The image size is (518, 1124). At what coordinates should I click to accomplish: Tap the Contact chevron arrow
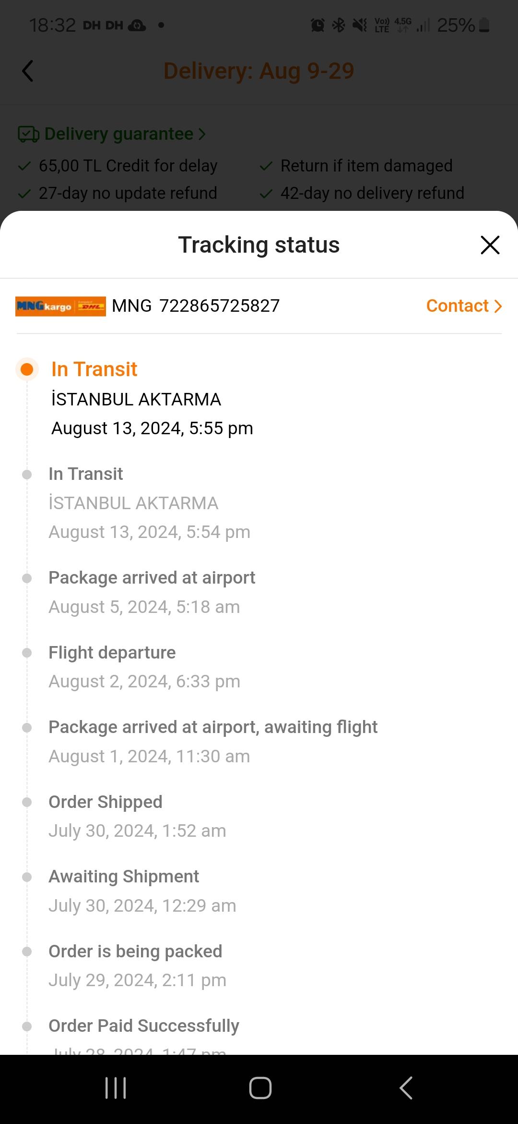(x=498, y=306)
